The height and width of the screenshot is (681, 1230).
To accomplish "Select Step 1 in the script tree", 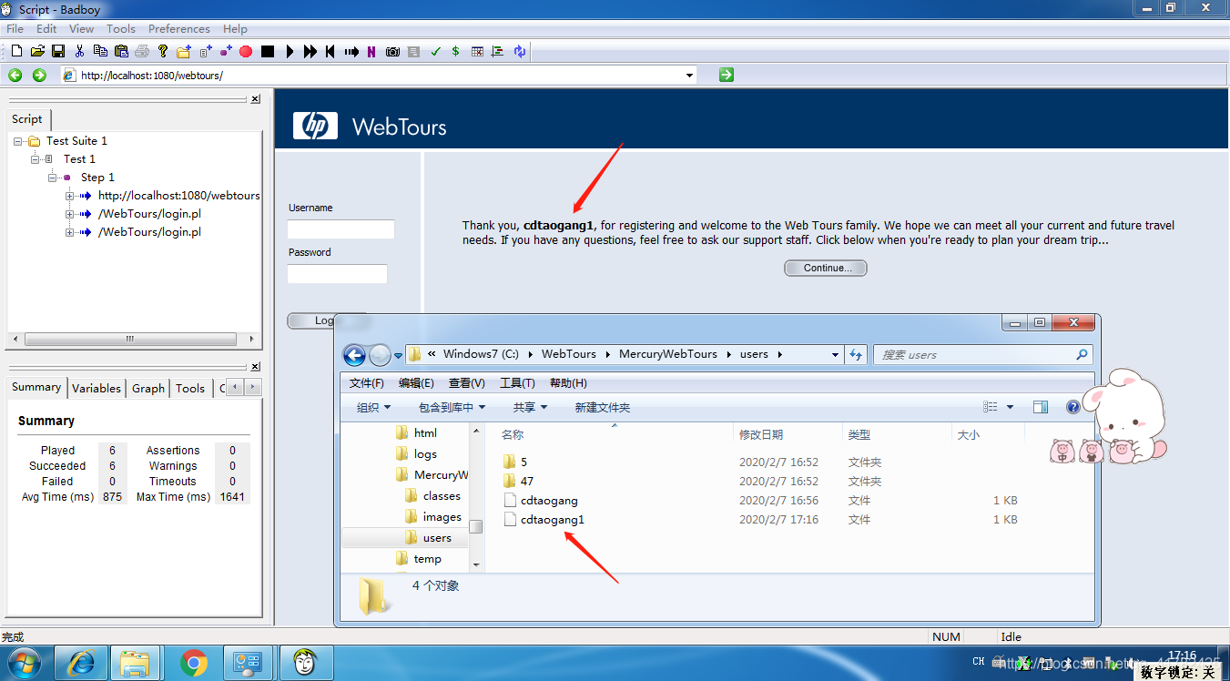I will click(97, 178).
